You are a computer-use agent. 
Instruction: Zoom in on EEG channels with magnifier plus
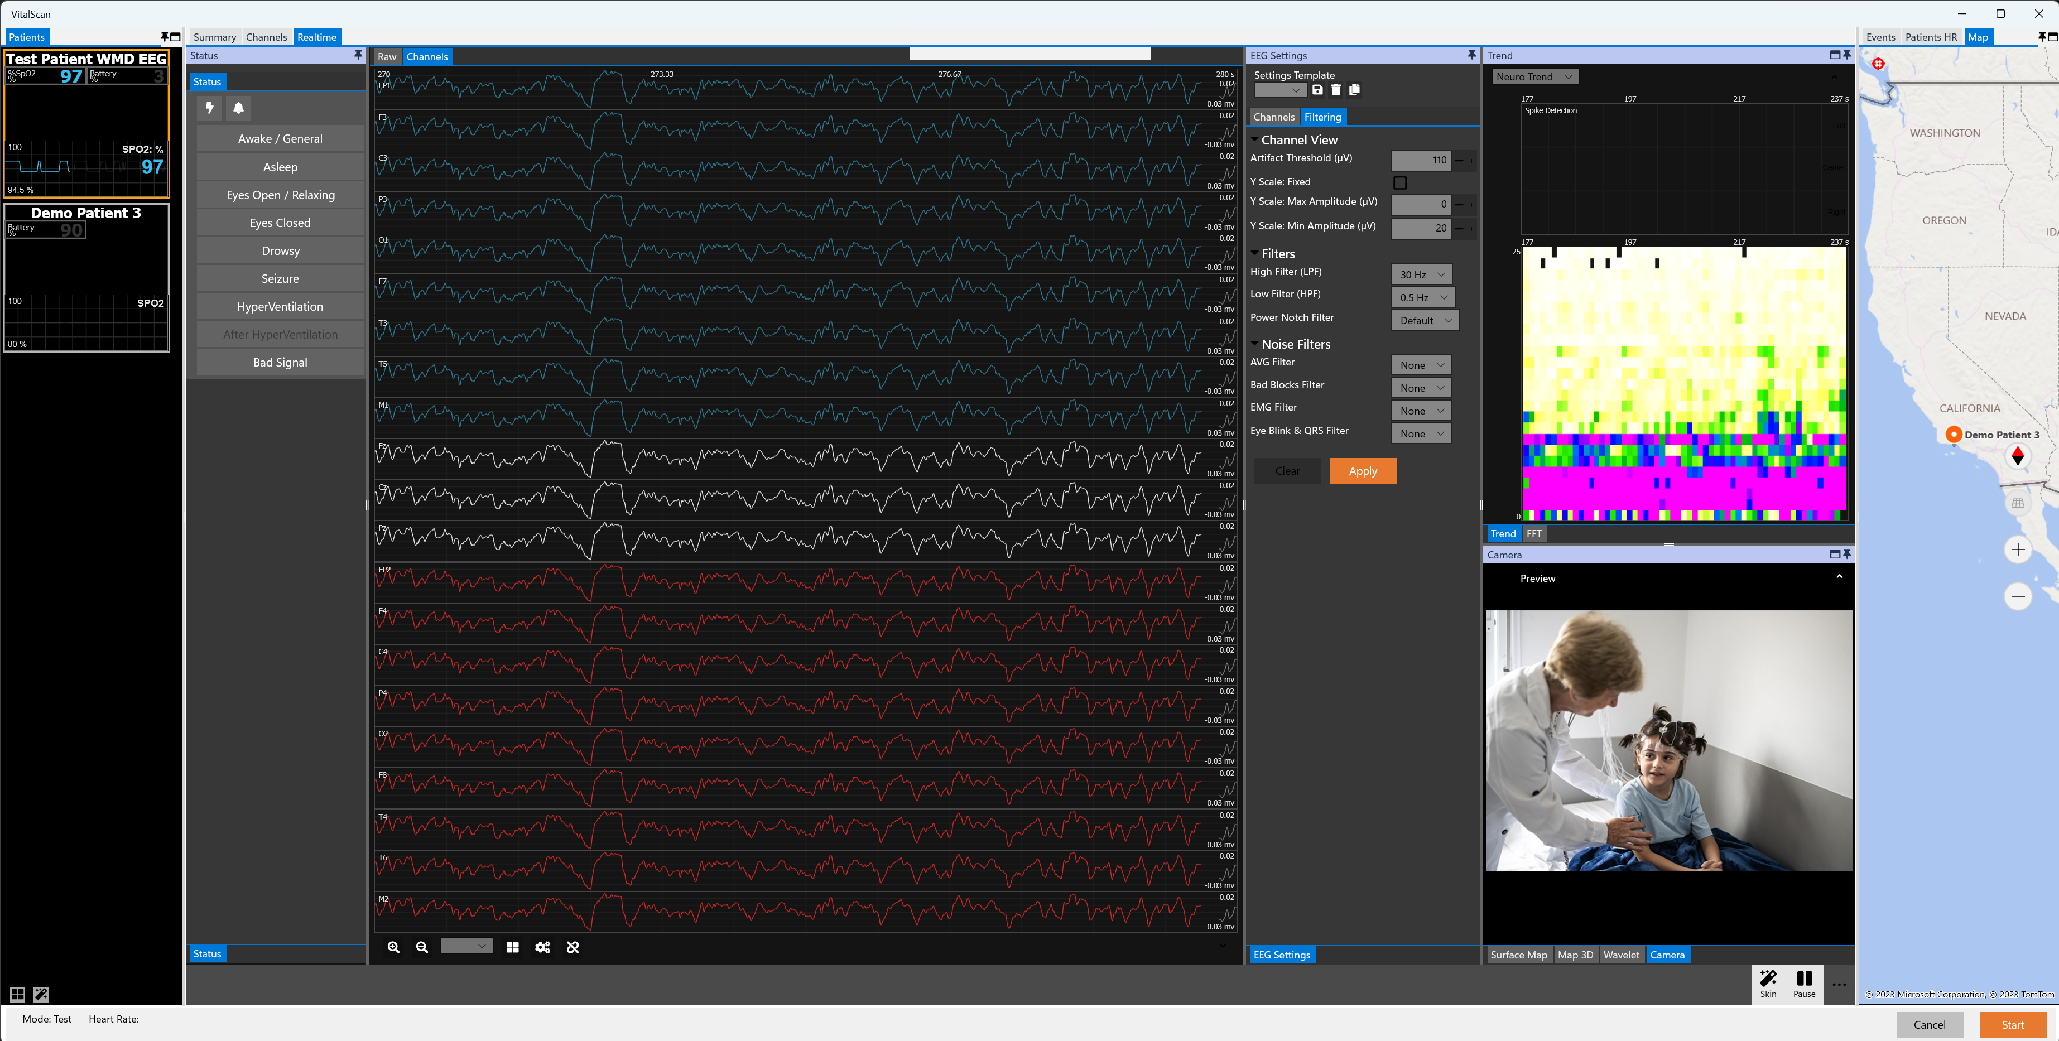pyautogui.click(x=393, y=947)
